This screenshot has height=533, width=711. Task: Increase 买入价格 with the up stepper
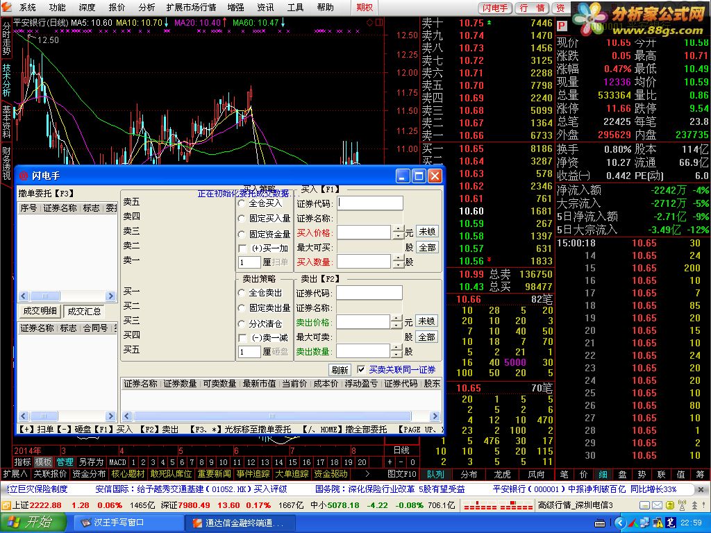(x=398, y=229)
